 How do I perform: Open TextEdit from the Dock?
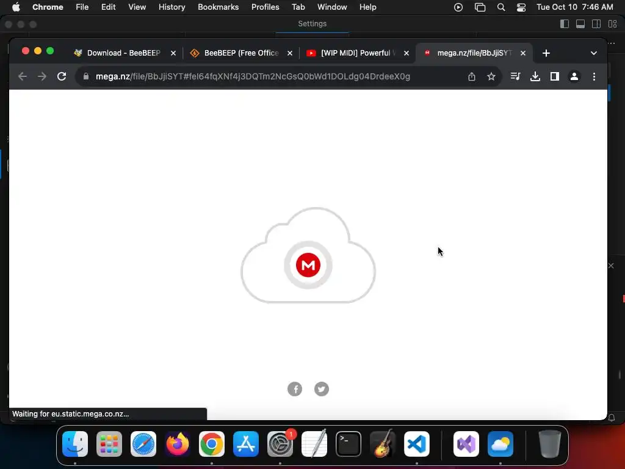tap(314, 444)
